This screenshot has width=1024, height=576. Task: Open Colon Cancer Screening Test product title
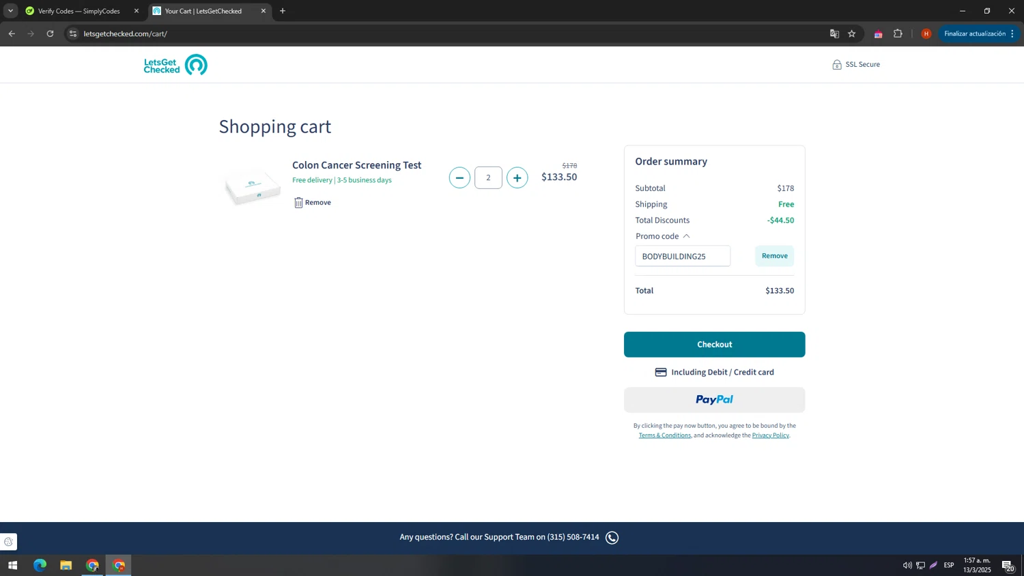tap(356, 165)
